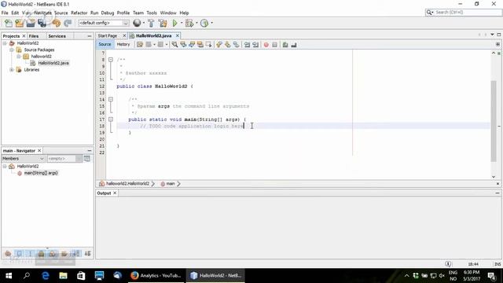Collapse the HalloWorld2 node in Navigator
Viewport: 503px width, 283px height.
click(x=5, y=166)
